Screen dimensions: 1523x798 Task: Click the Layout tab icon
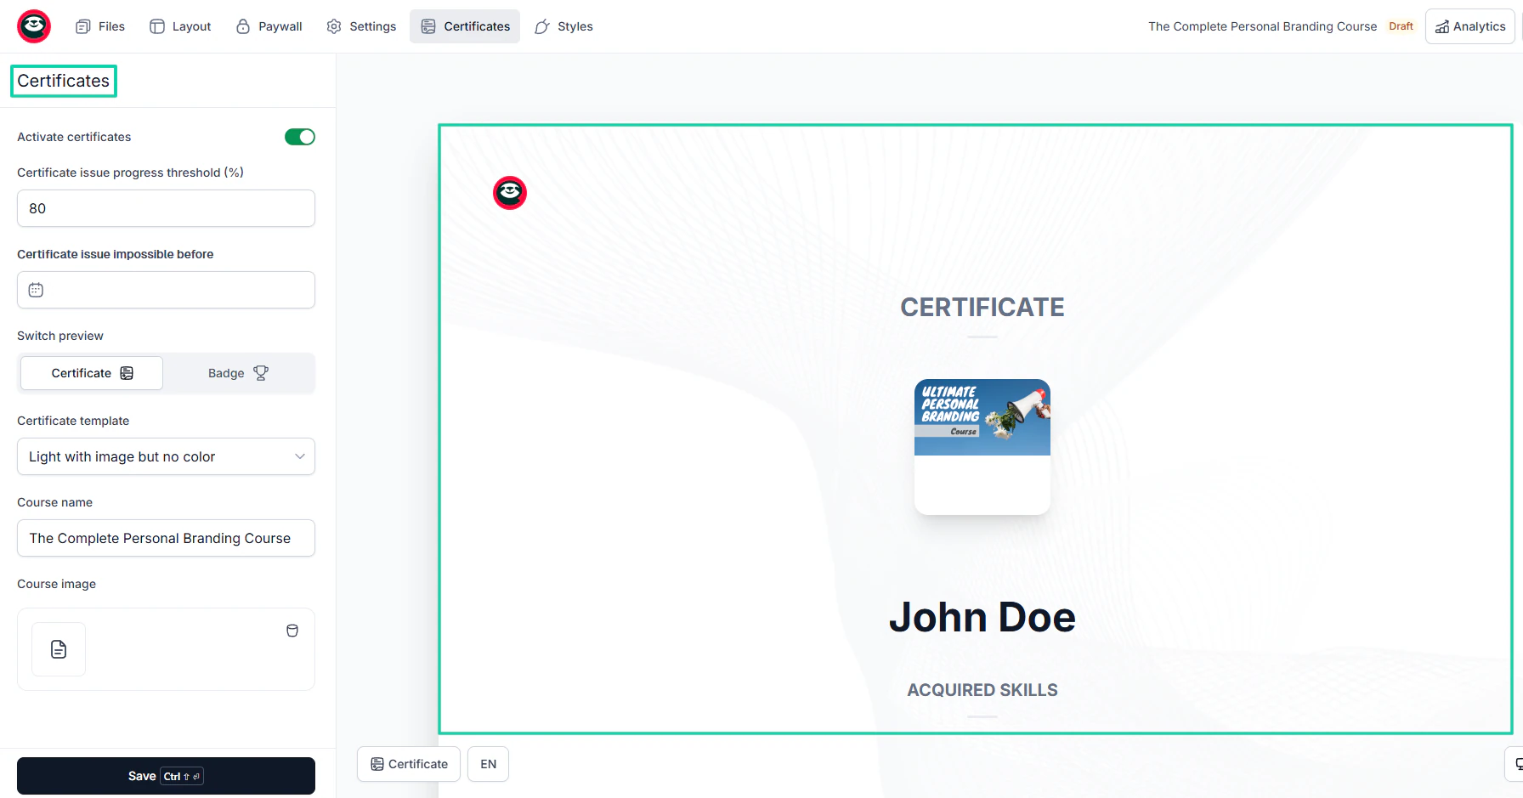point(157,26)
